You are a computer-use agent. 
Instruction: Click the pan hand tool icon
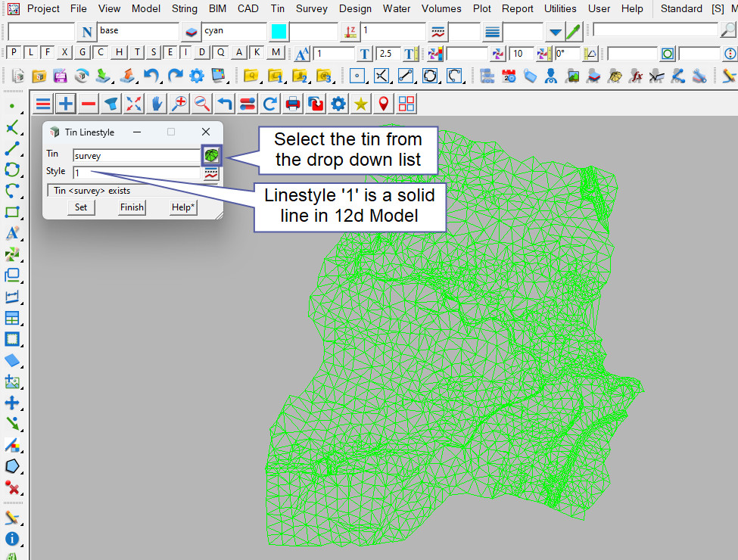coord(157,104)
